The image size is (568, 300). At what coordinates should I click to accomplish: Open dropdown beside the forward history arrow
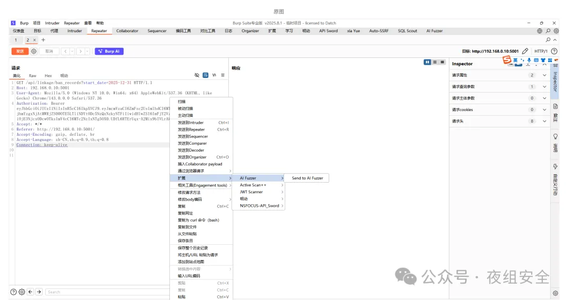click(87, 51)
